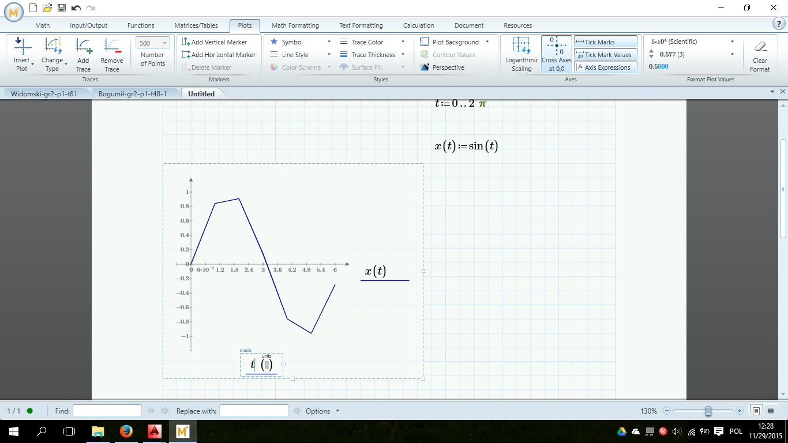Open Firefox from taskbar
The width and height of the screenshot is (788, 443).
126,431
